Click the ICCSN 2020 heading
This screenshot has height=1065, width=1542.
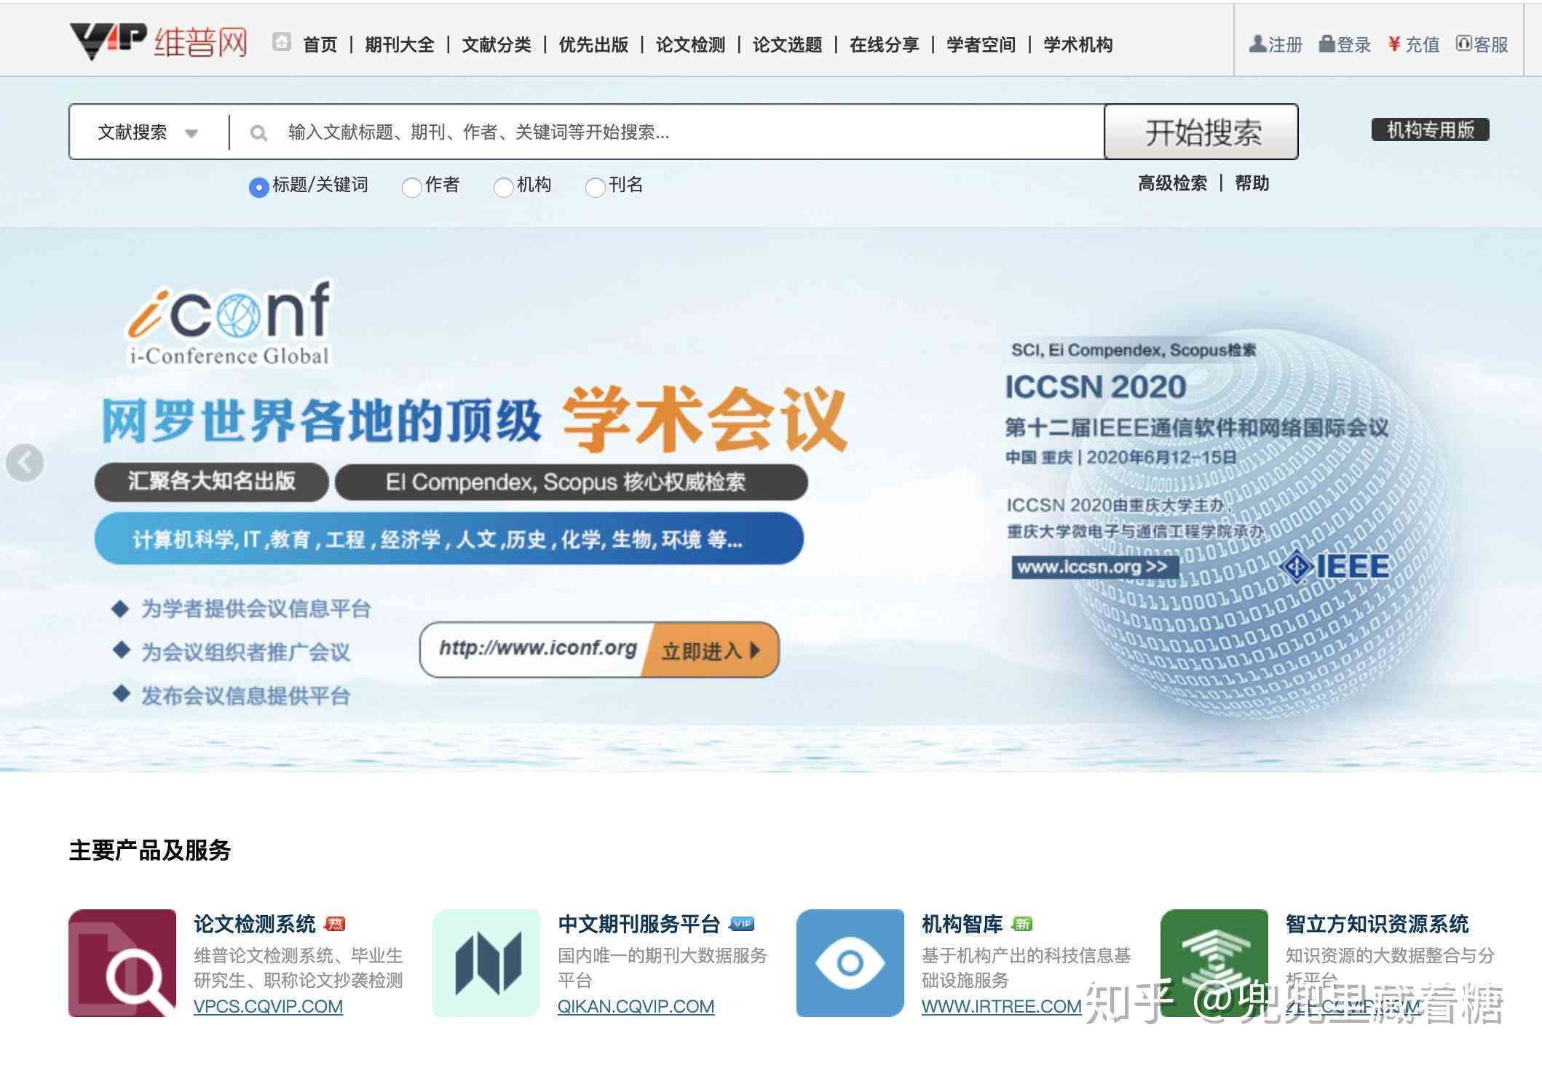coord(1095,387)
